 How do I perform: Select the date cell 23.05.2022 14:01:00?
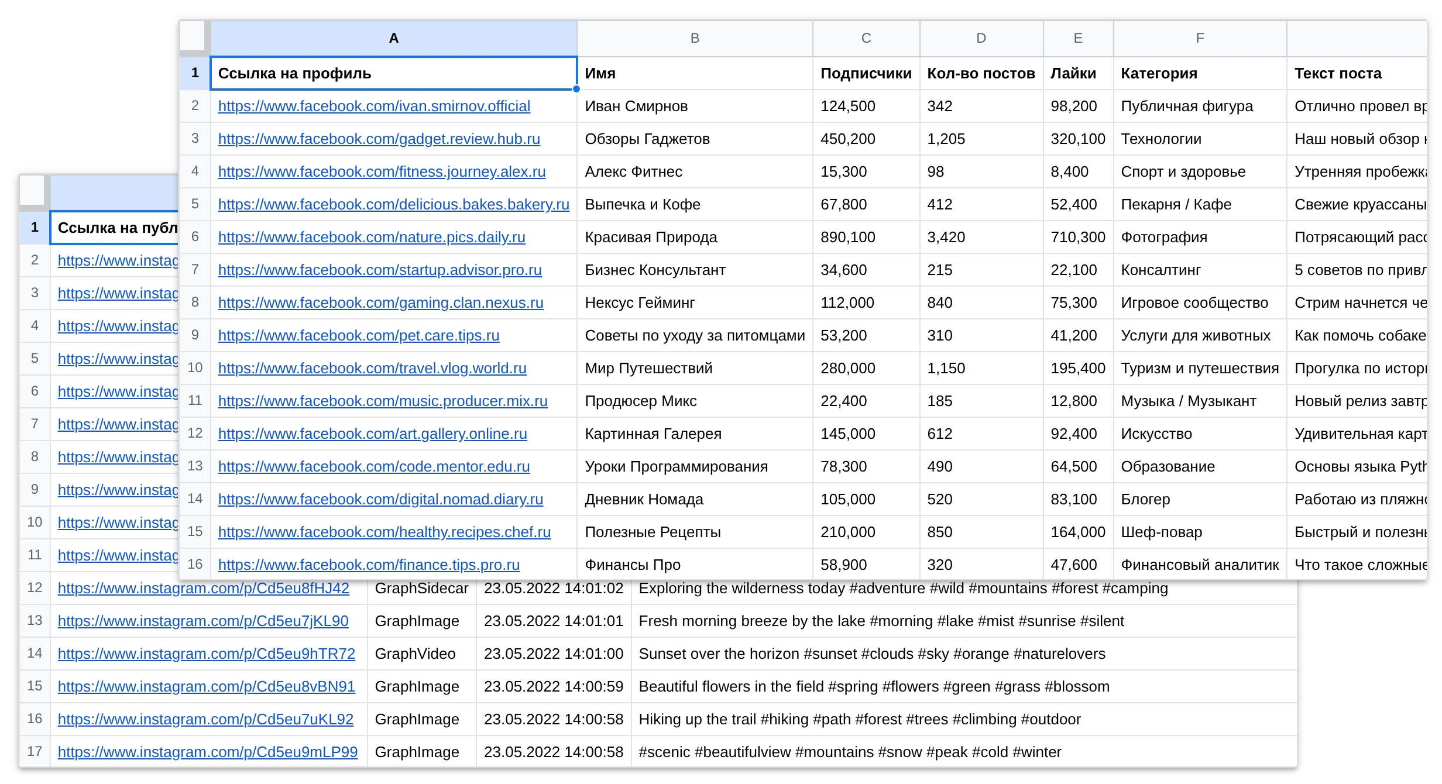pyautogui.click(x=554, y=654)
